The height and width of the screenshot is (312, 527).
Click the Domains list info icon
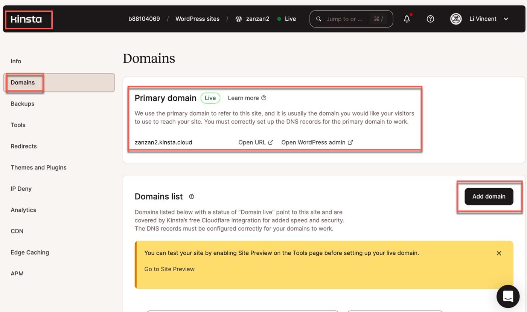point(192,197)
